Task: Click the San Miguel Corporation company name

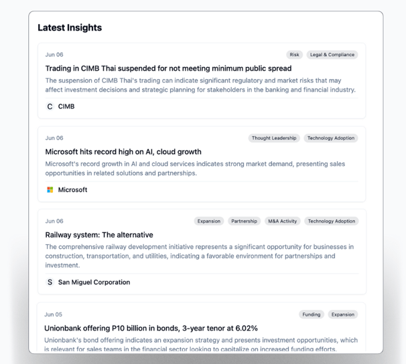Action: tap(94, 282)
